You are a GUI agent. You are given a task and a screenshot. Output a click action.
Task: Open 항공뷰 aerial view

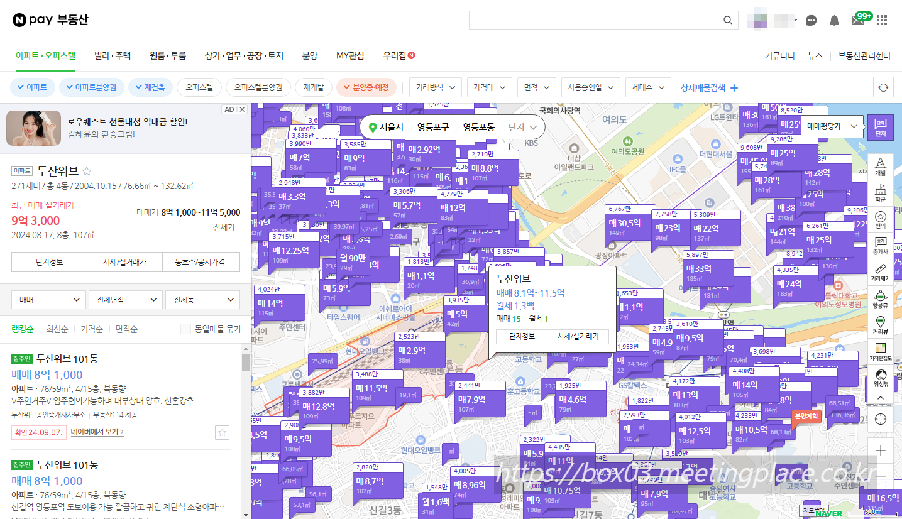[x=880, y=299]
